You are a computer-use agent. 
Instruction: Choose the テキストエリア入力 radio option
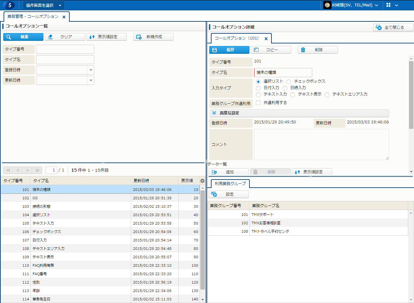click(327, 95)
